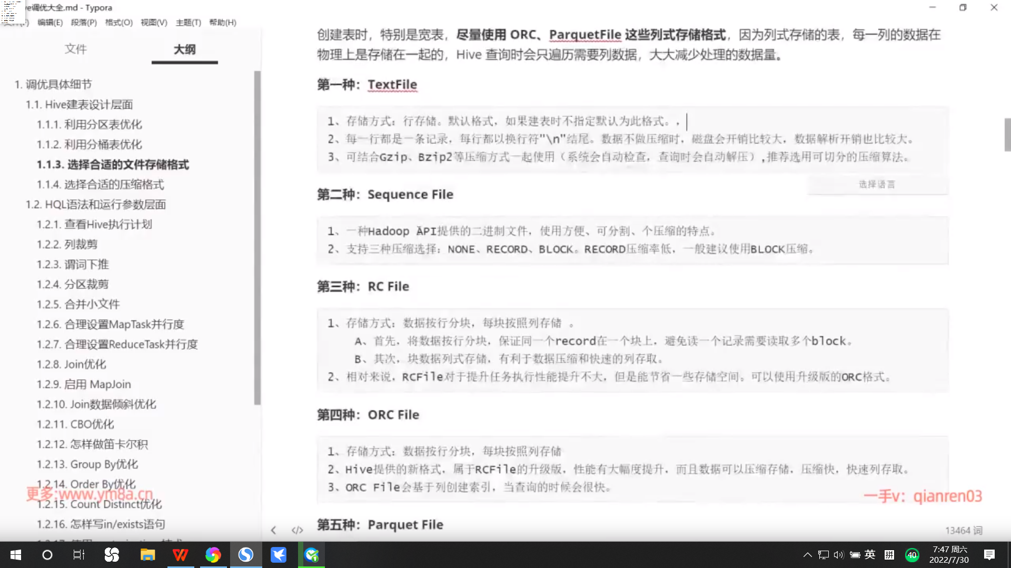Go to 1.1.4. 选择合适的压缩格式 heading
This screenshot has width=1011, height=568.
(x=100, y=185)
